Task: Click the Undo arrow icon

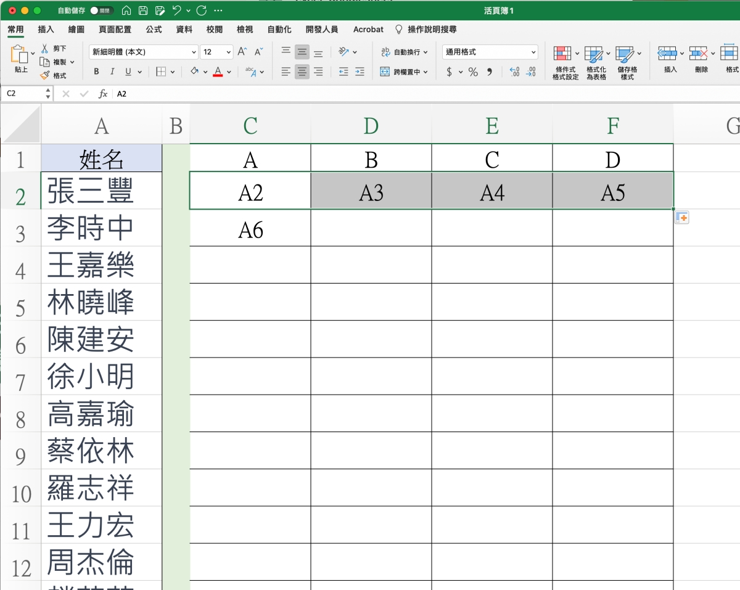Action: click(177, 10)
